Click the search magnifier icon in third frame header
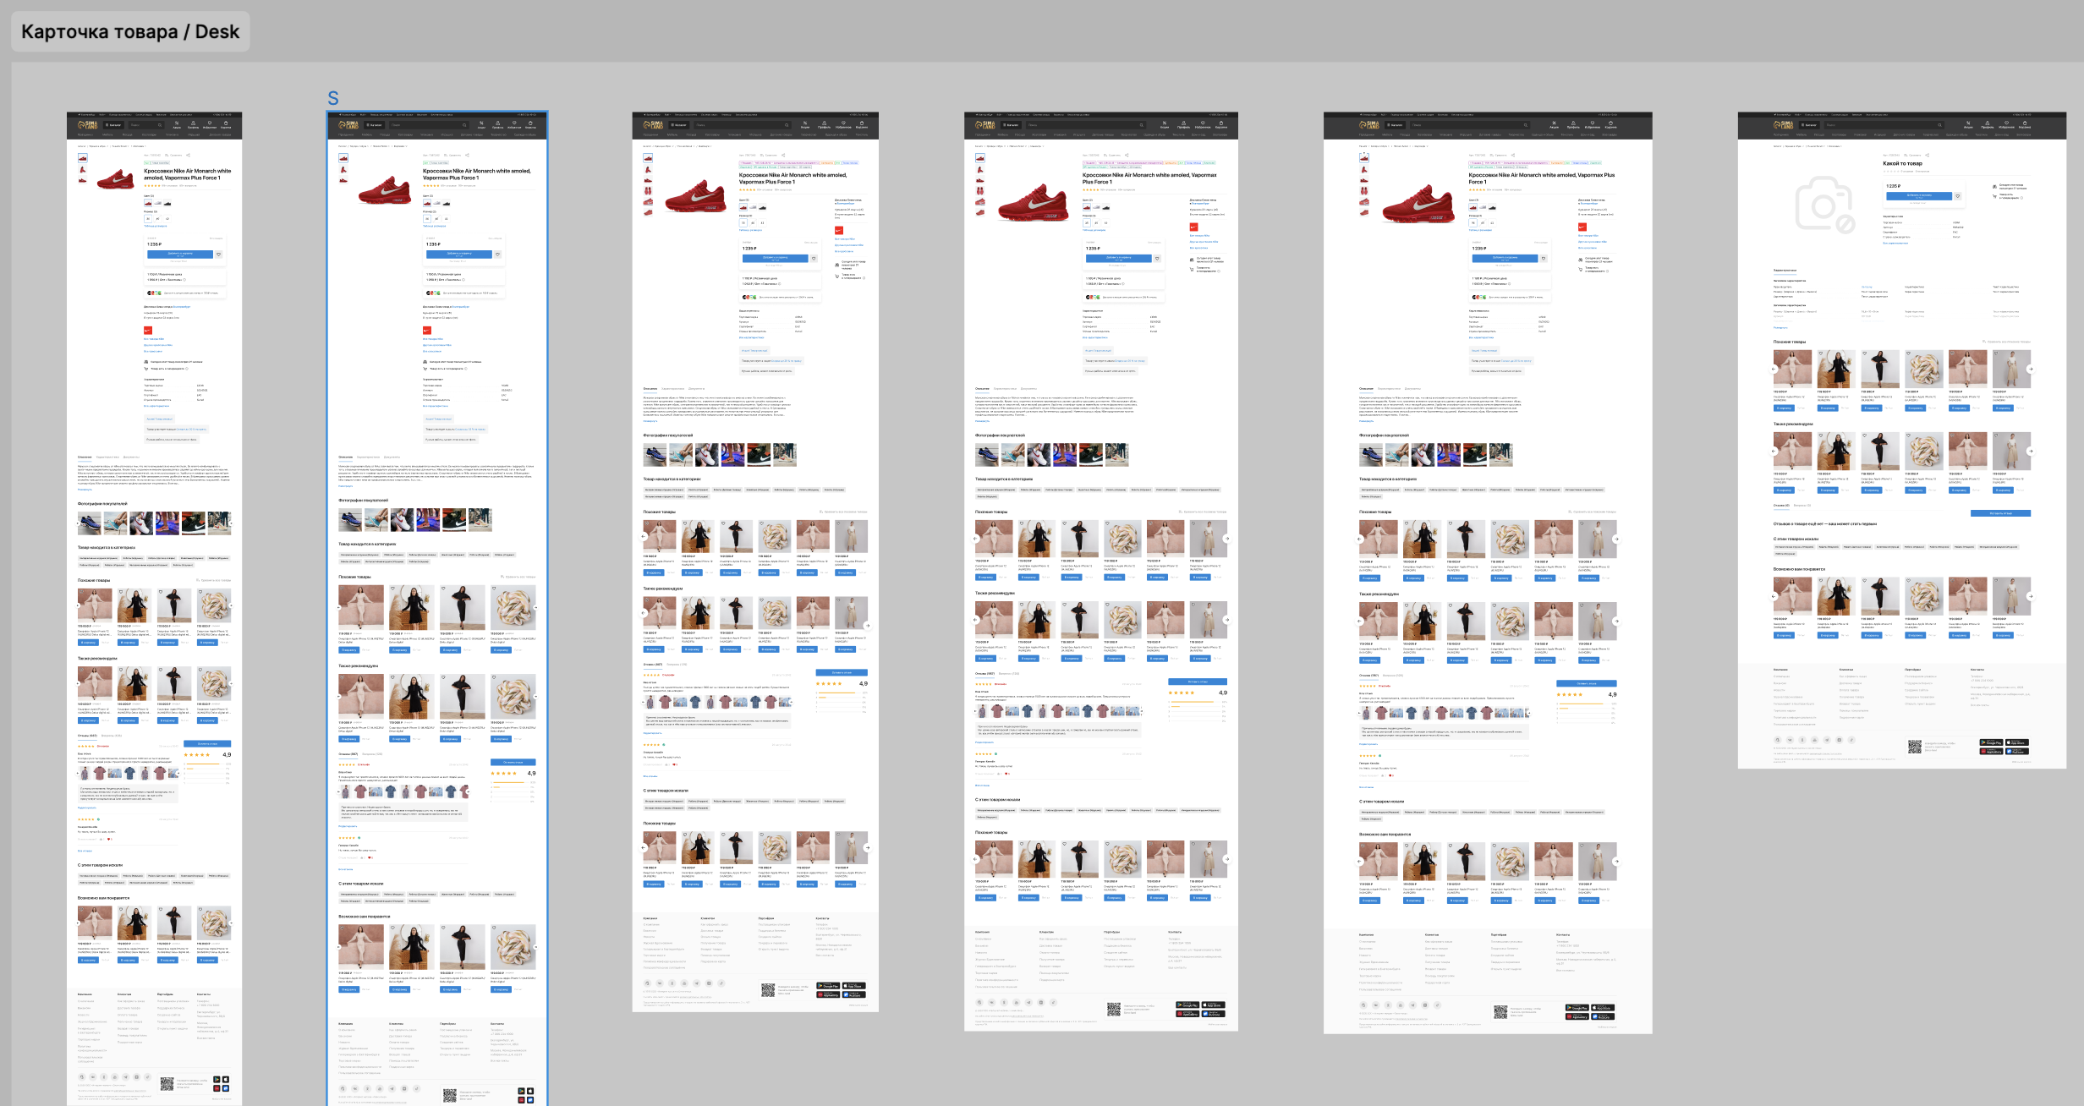Screen dimensions: 2084x1106 coord(786,125)
